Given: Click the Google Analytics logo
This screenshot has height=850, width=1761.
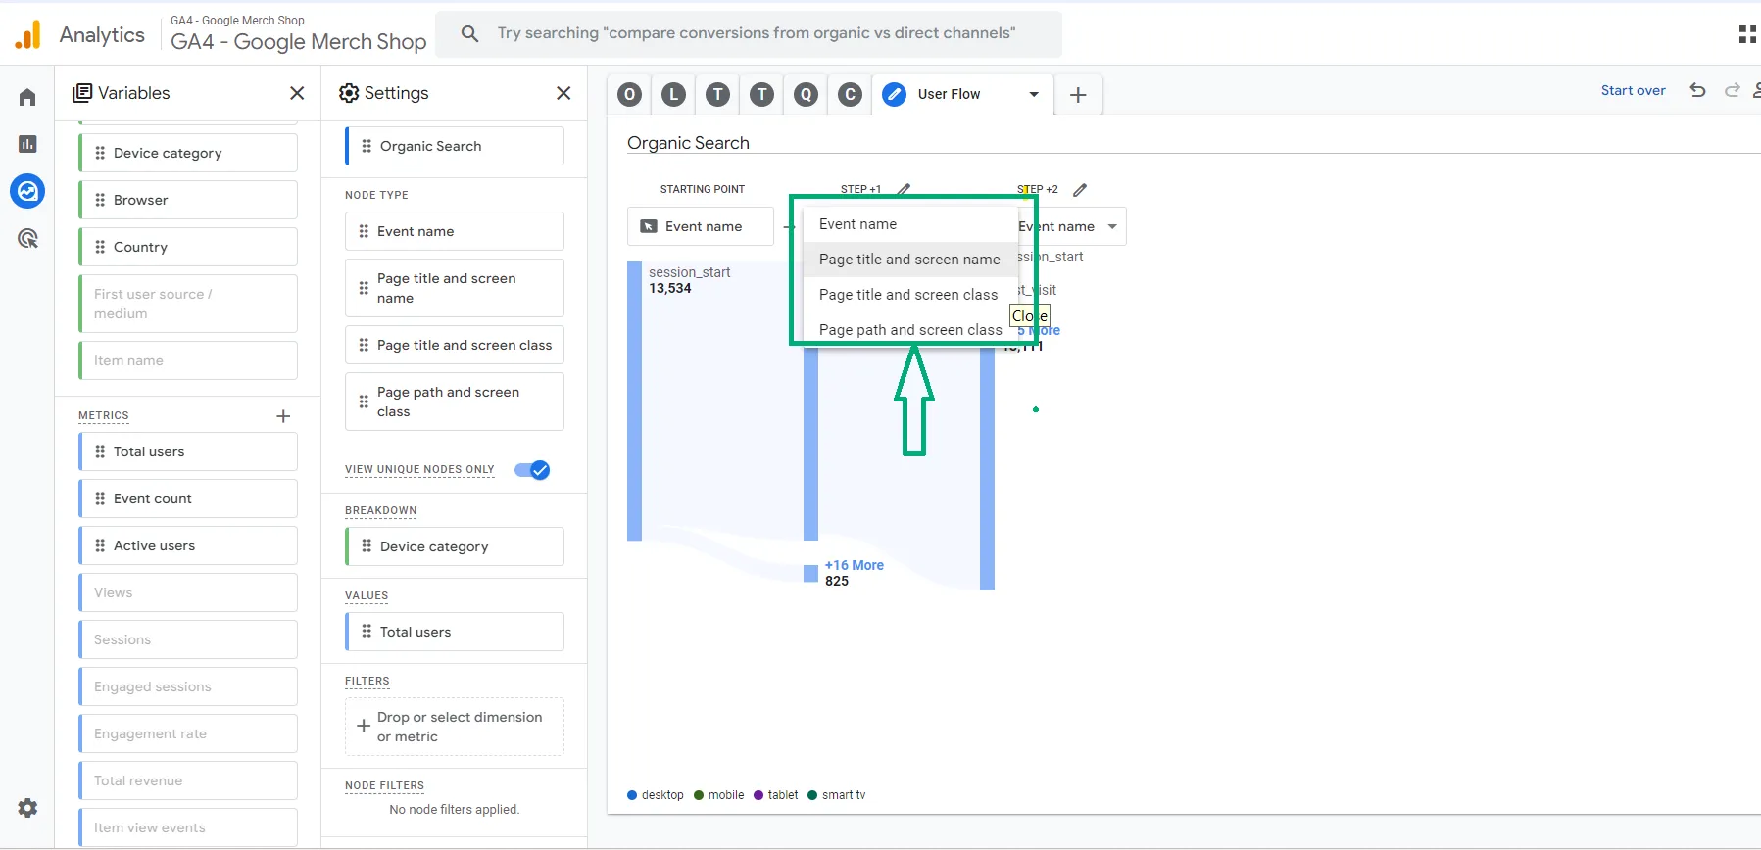Looking at the screenshot, I should click(28, 34).
